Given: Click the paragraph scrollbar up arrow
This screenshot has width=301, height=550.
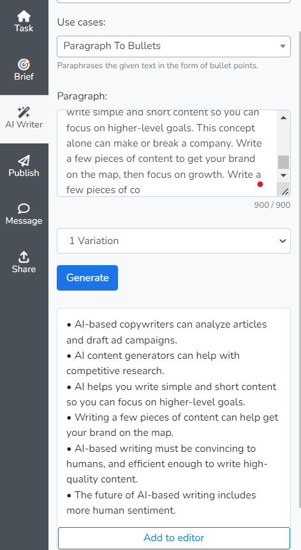Looking at the screenshot, I should pyautogui.click(x=283, y=118).
